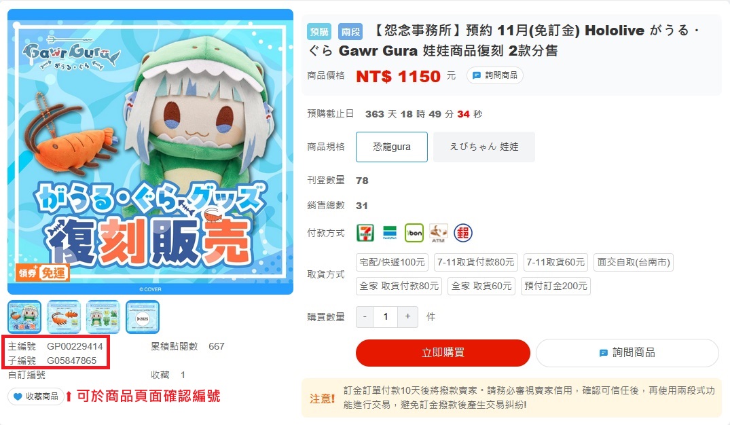Click the purchase quantity input field
The width and height of the screenshot is (730, 425).
pos(386,316)
